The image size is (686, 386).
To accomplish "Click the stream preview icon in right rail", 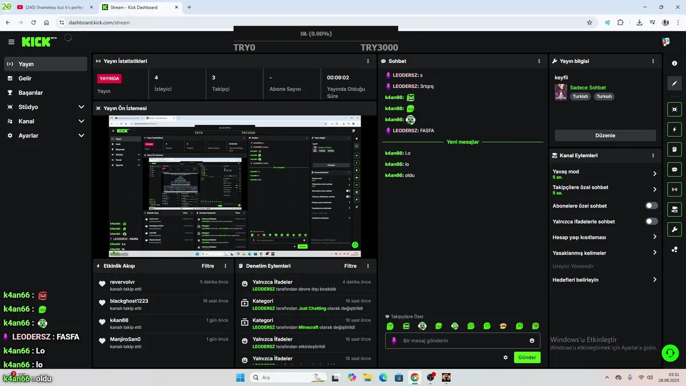I will (x=674, y=109).
